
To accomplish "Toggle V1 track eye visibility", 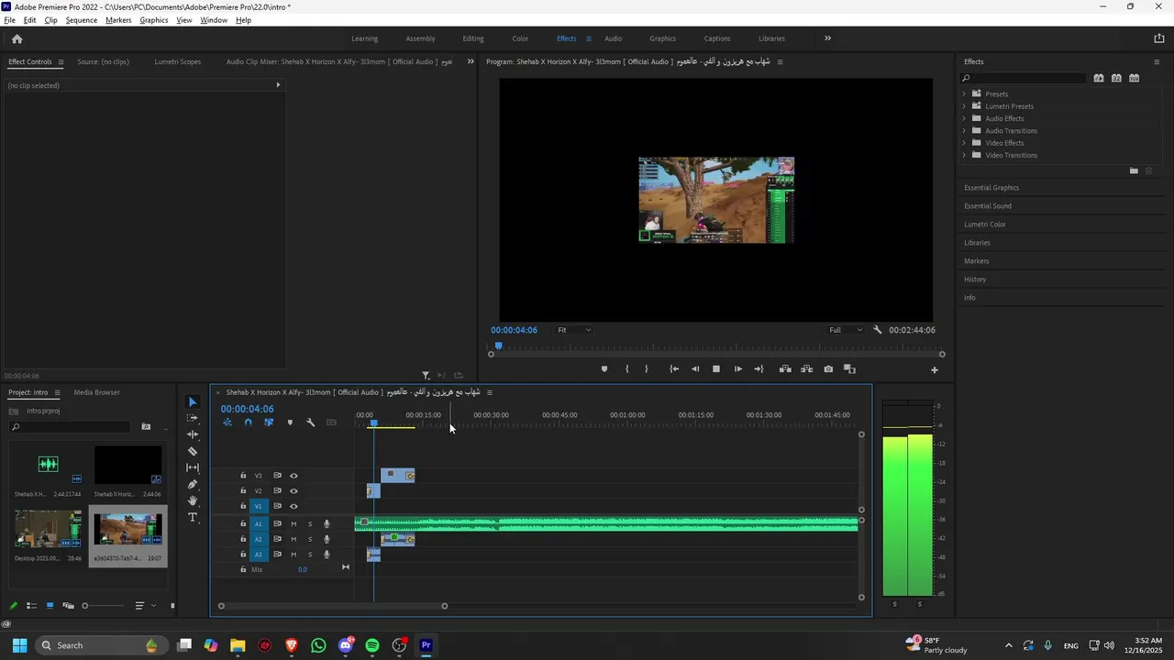I will pyautogui.click(x=293, y=506).
